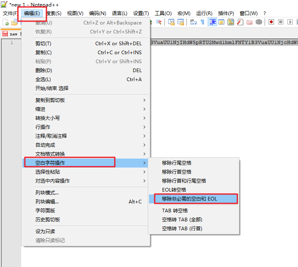Click 开始/结束 选择 entry
Image resolution: width=298 pixels, height=267 pixels.
click(x=86, y=88)
